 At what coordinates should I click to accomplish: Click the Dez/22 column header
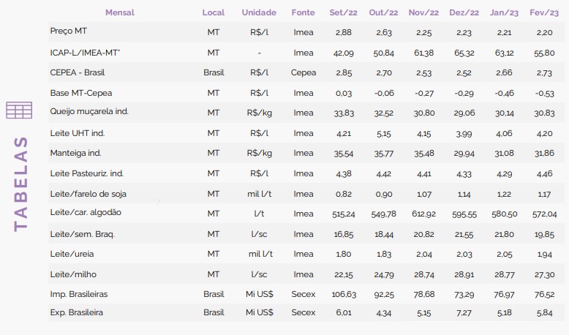click(464, 12)
